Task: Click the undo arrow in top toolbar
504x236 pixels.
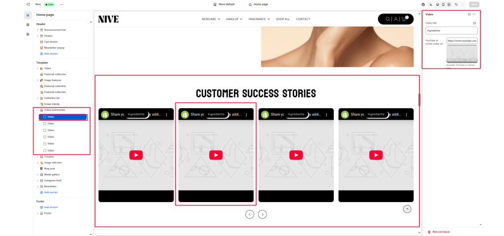Action: (x=456, y=4)
